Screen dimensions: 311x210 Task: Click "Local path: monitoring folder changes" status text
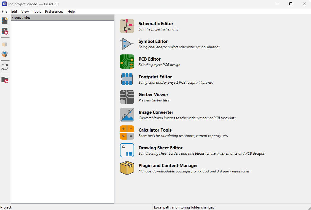click(x=184, y=207)
